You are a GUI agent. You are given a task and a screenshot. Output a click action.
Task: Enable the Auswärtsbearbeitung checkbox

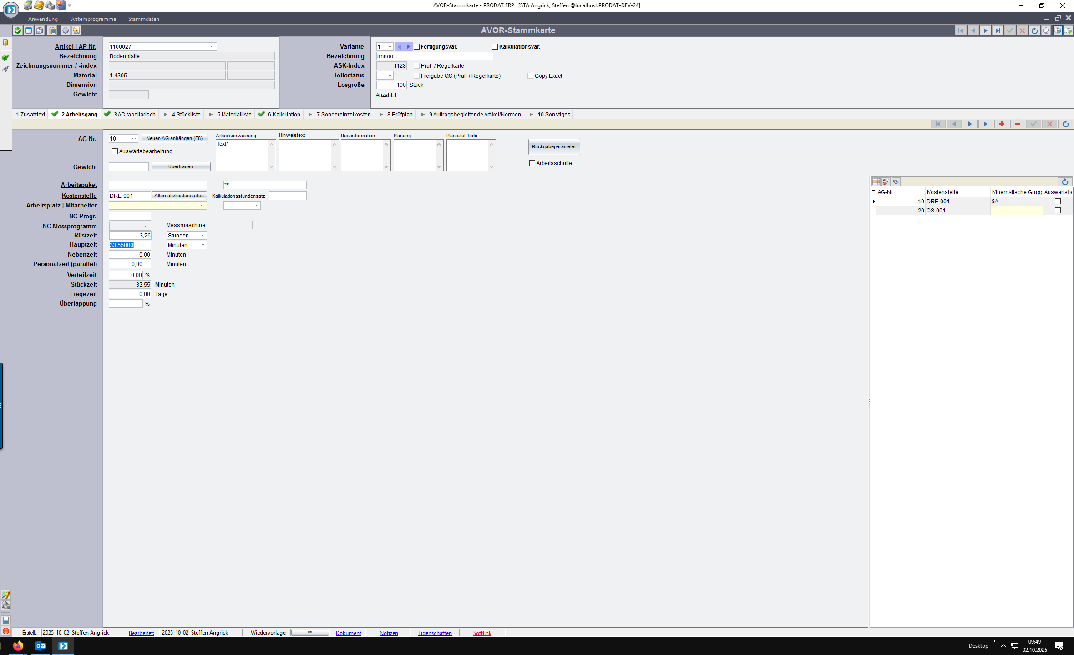[115, 151]
